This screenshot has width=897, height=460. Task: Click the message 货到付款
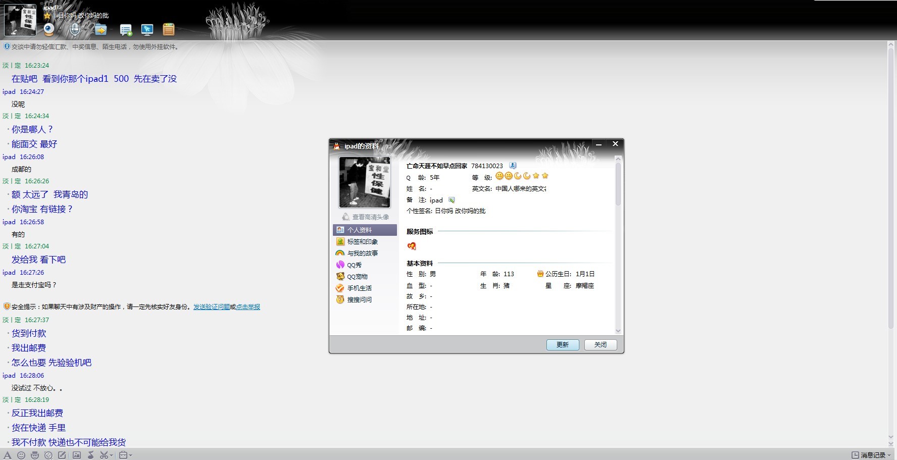pyautogui.click(x=29, y=333)
